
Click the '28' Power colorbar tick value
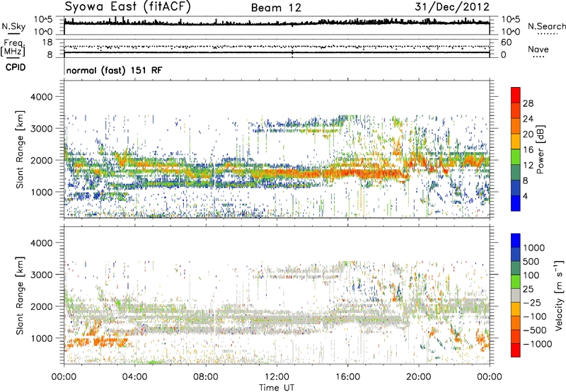point(528,103)
